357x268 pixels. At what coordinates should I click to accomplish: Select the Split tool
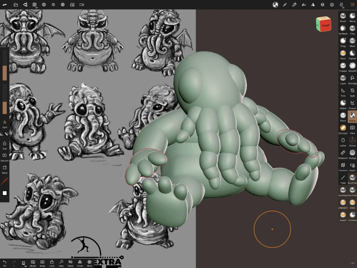click(x=352, y=92)
